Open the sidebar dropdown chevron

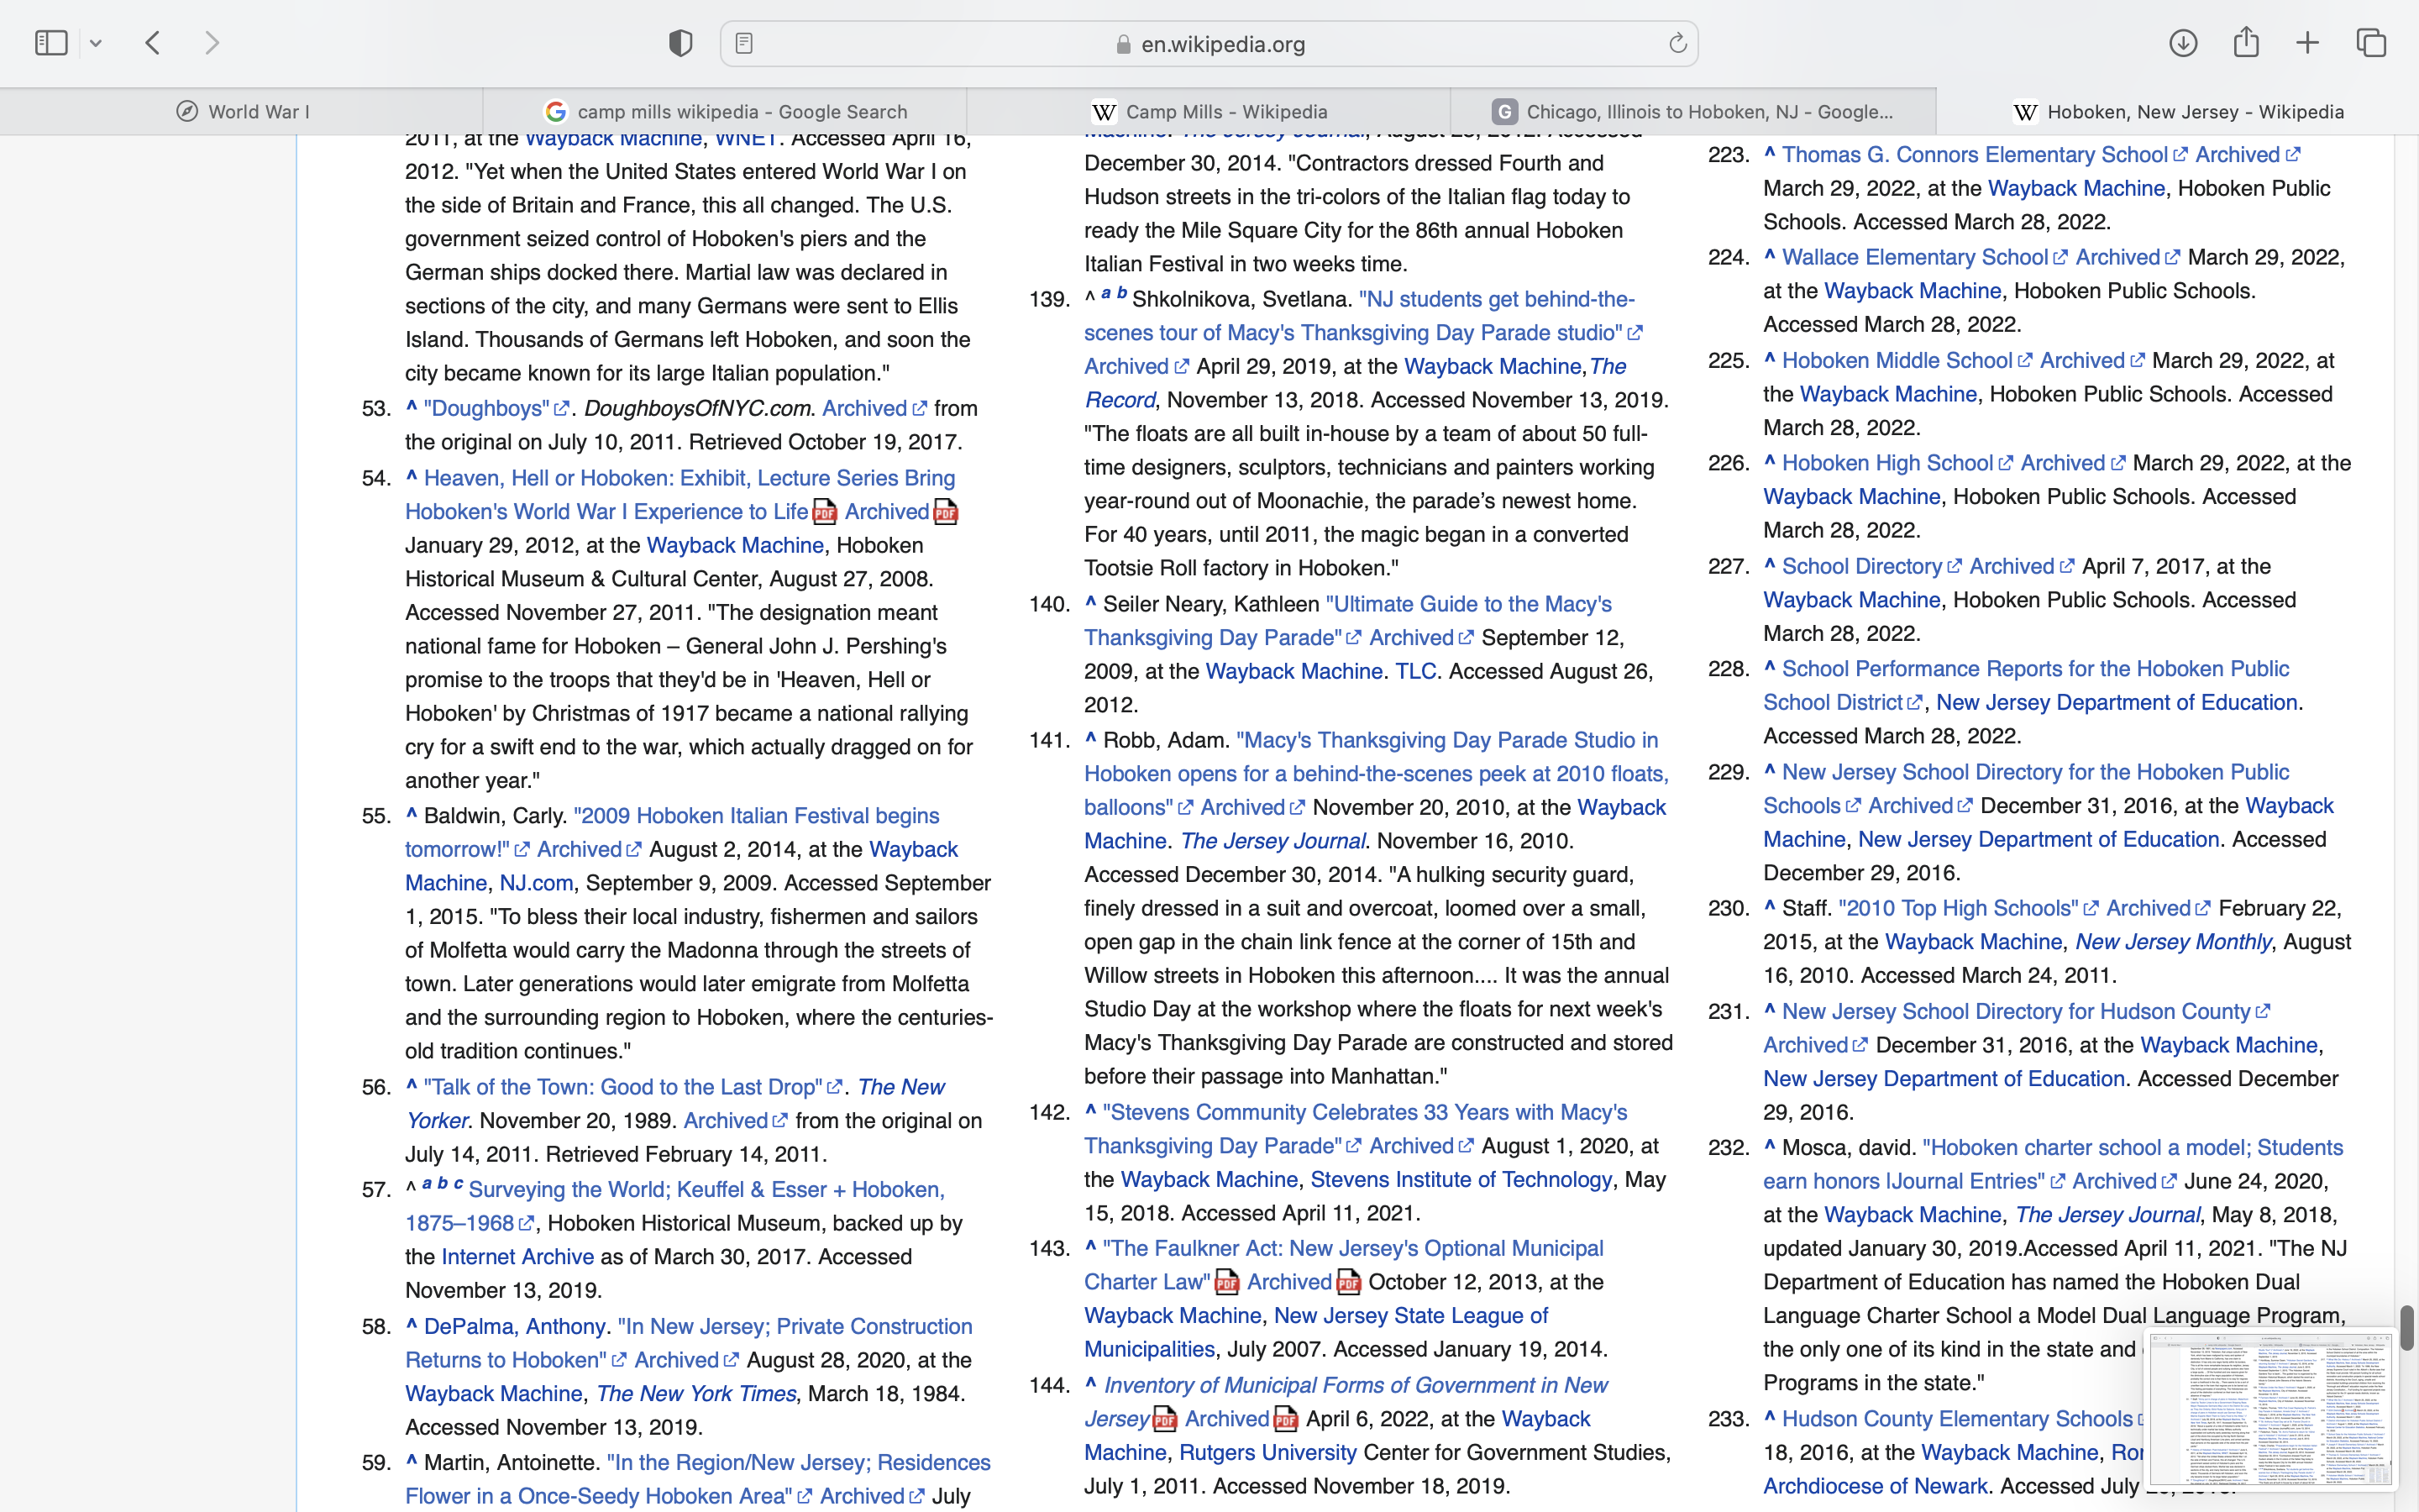[x=96, y=43]
